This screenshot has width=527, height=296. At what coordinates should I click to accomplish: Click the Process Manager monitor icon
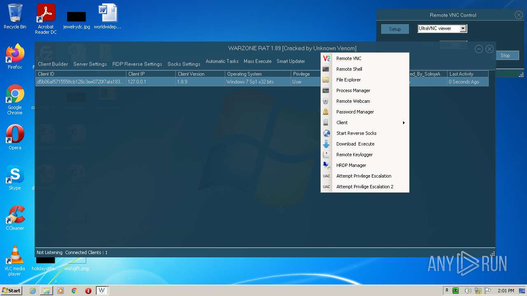click(326, 90)
